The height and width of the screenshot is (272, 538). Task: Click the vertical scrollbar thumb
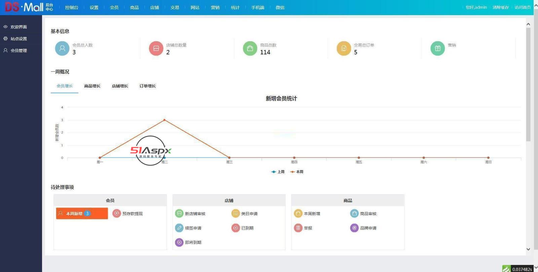click(x=528, y=84)
